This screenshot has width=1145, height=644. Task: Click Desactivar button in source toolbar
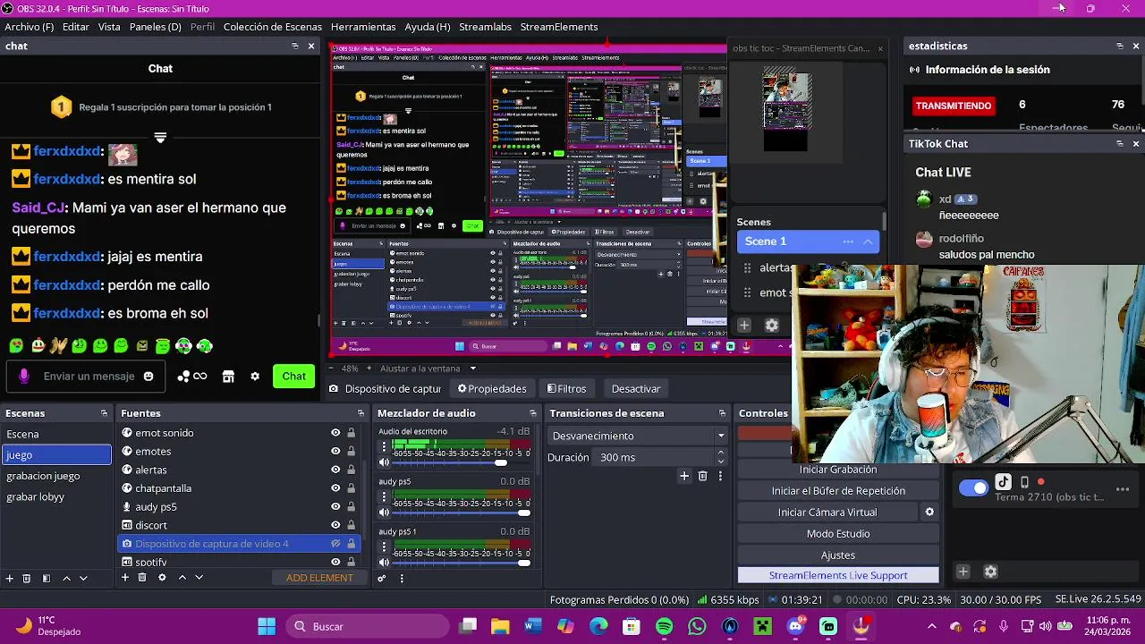coord(636,389)
